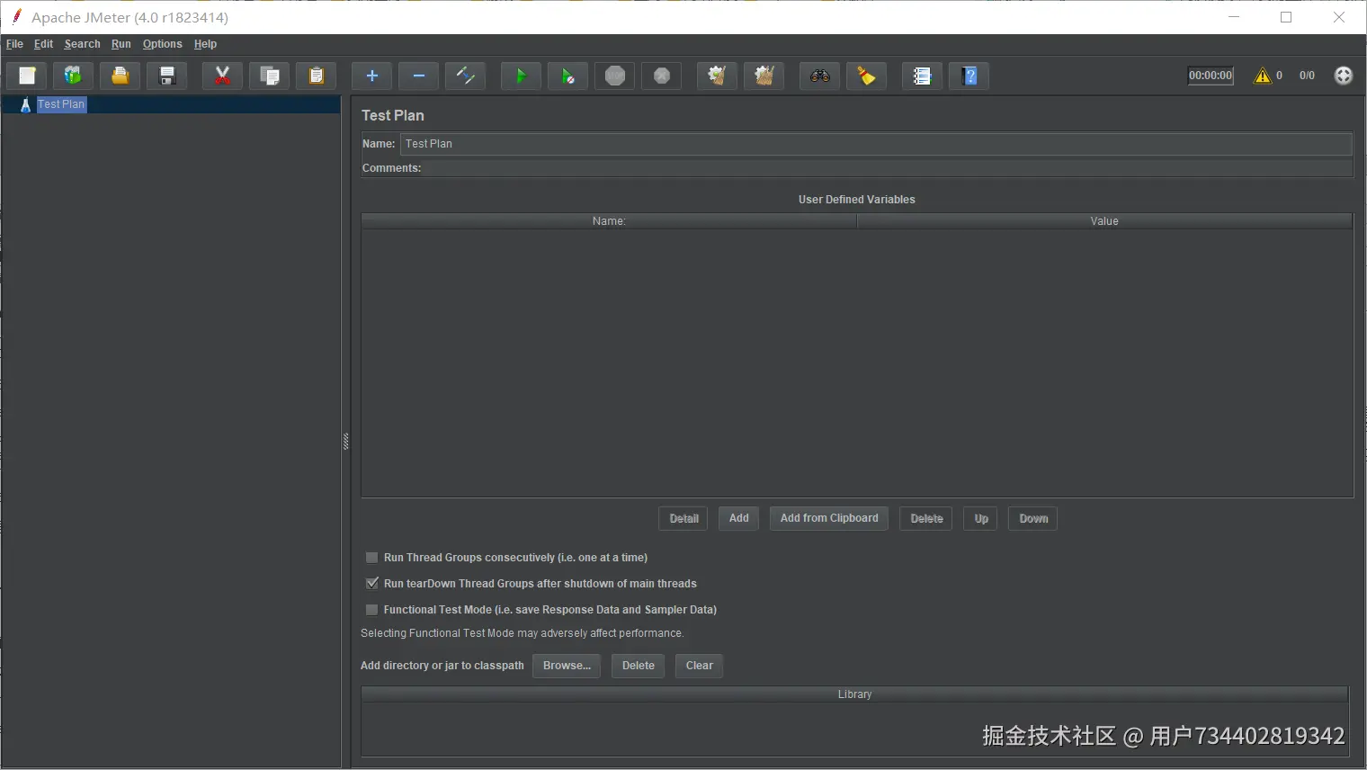Click Delete under User Defined Variables
Viewport: 1367px width, 770px height.
(x=926, y=519)
